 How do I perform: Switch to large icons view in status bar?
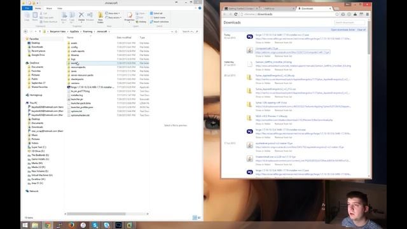199,218
